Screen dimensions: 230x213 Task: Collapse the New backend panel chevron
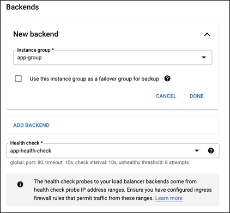(207, 34)
